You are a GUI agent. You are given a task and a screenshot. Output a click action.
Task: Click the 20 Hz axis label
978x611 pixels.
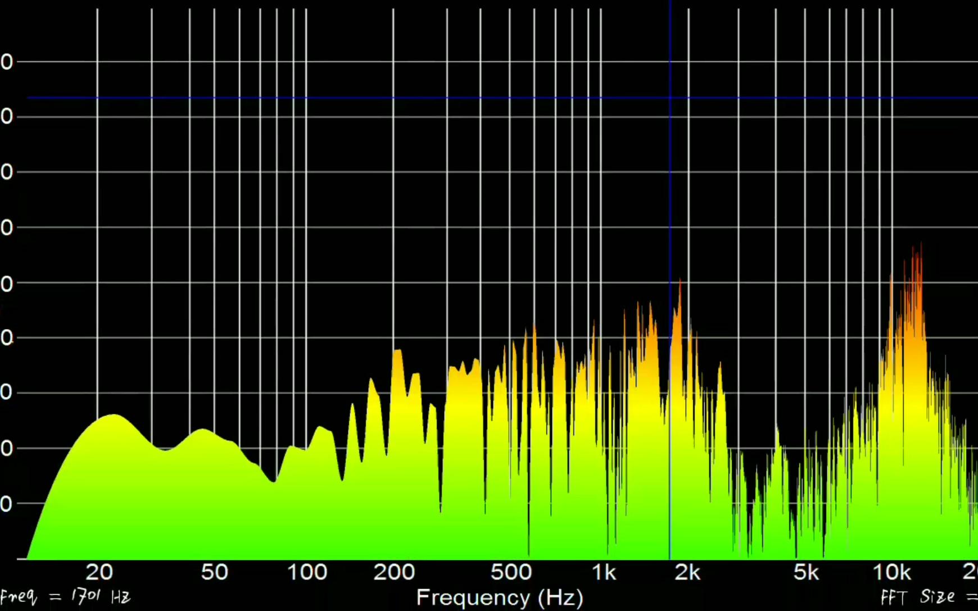99,572
